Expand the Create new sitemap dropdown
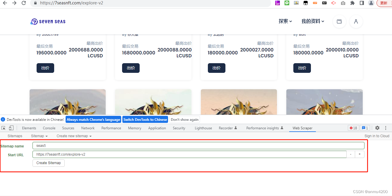This screenshot has width=392, height=196. pyautogui.click(x=74, y=136)
